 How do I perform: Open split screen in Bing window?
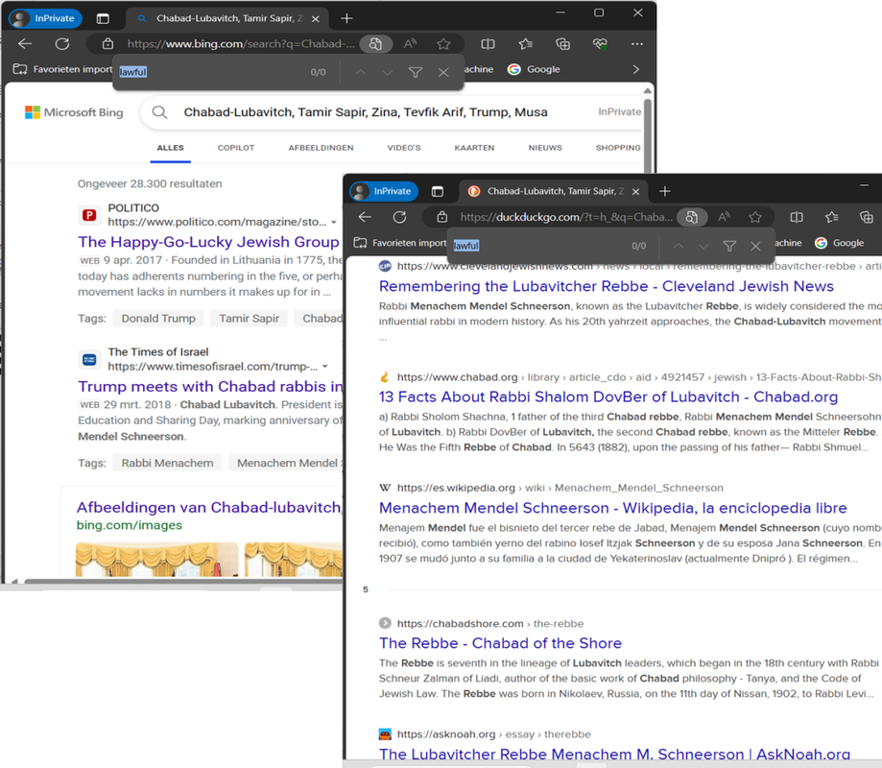click(x=488, y=44)
